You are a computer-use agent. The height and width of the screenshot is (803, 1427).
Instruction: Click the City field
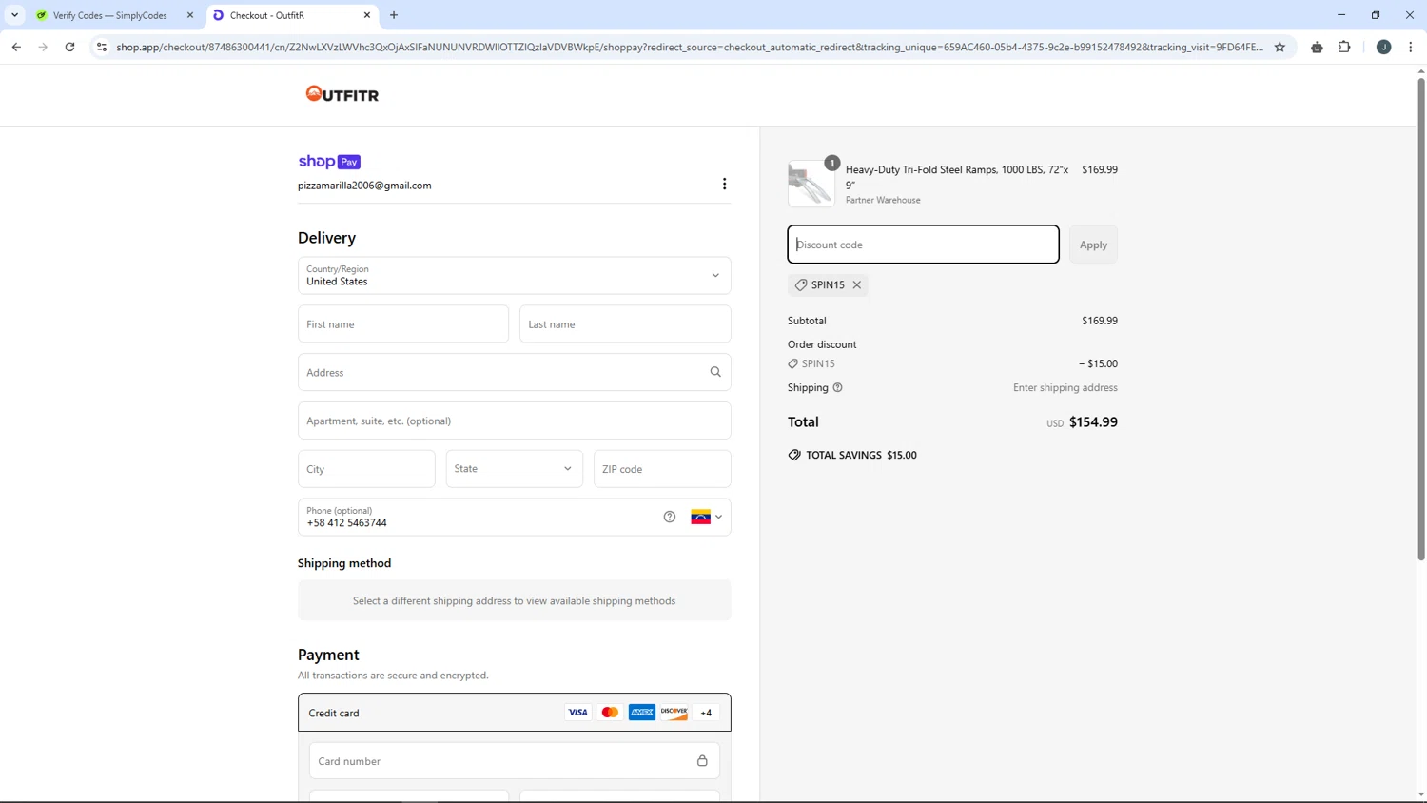click(366, 468)
